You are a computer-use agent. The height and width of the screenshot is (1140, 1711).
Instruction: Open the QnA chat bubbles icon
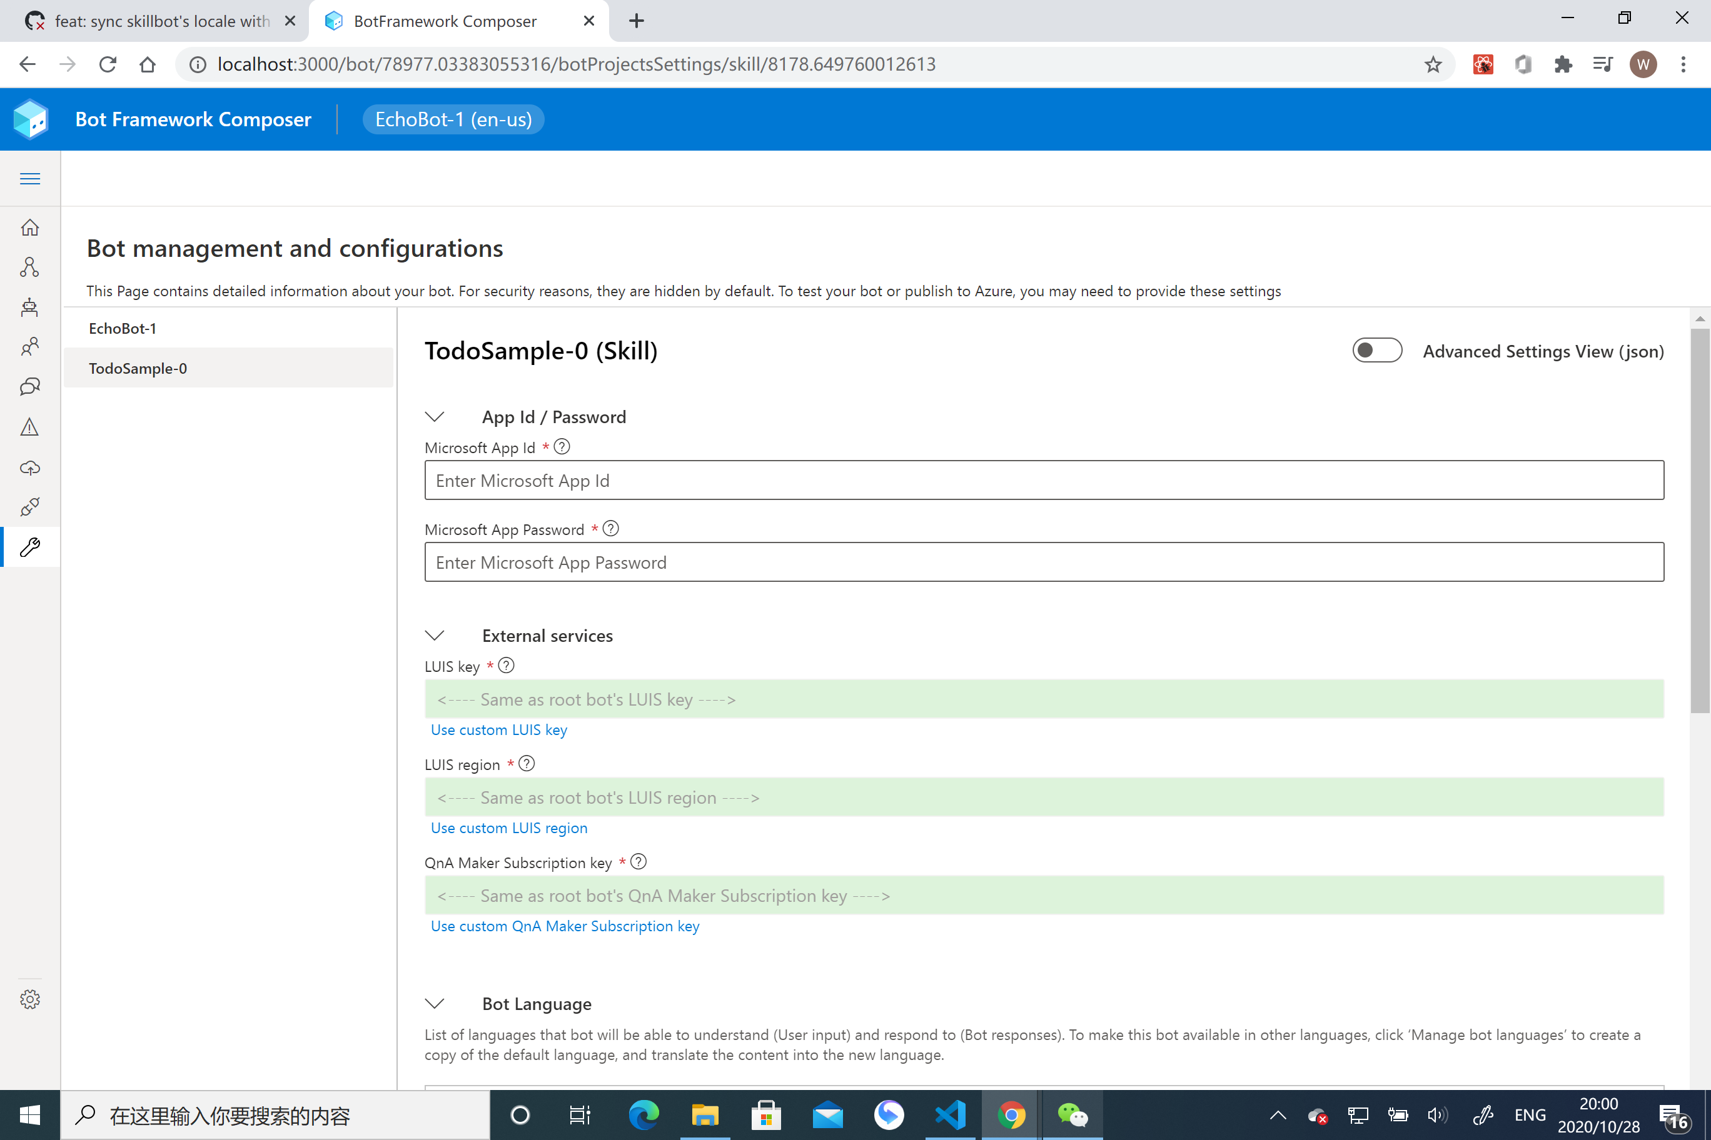pos(30,386)
